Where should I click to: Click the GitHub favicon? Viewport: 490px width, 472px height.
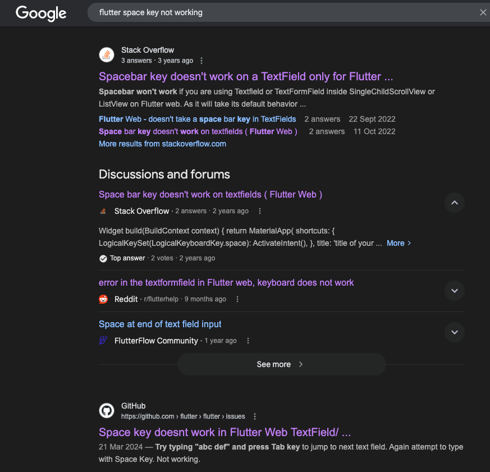[107, 411]
